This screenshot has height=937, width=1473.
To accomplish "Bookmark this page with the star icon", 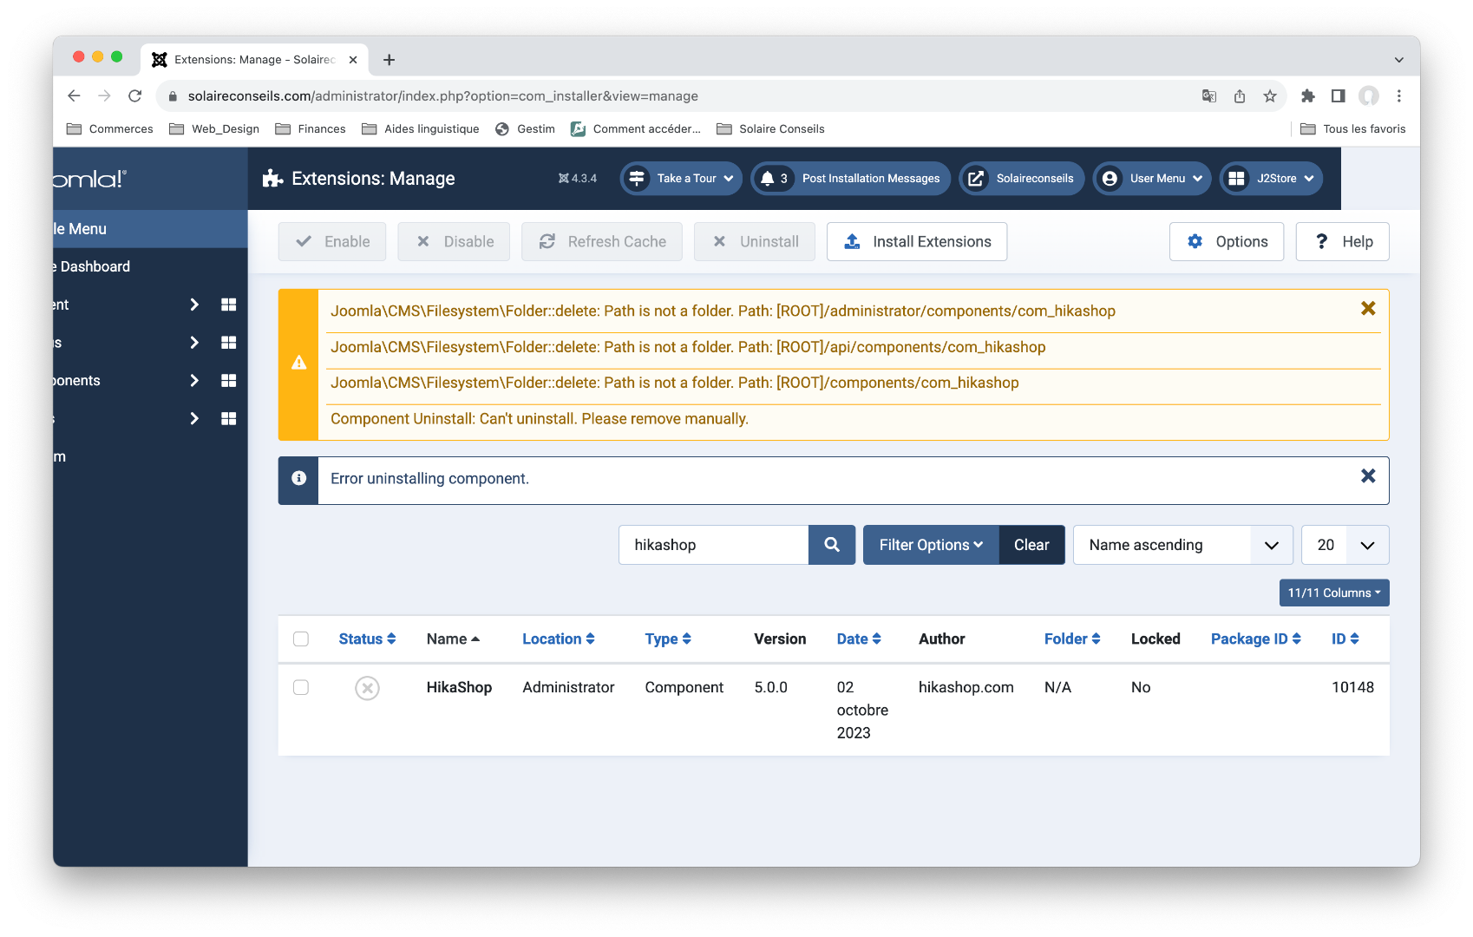I will click(x=1270, y=96).
